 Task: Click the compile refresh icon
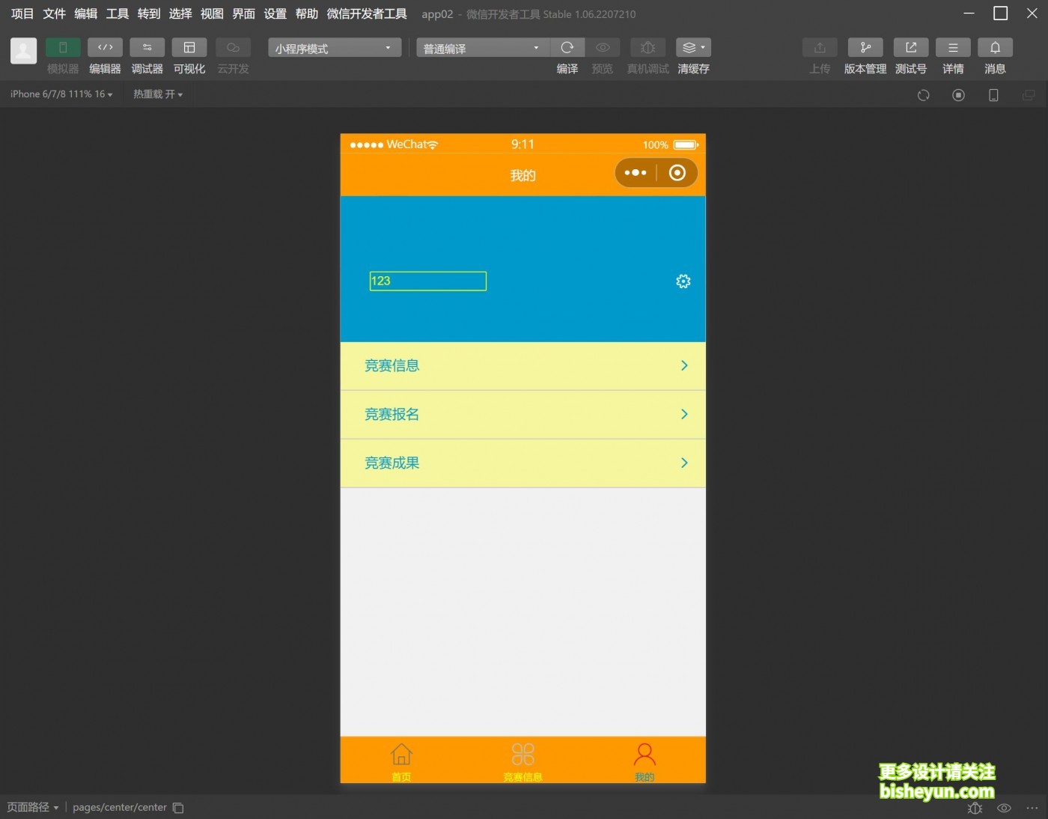click(x=567, y=47)
